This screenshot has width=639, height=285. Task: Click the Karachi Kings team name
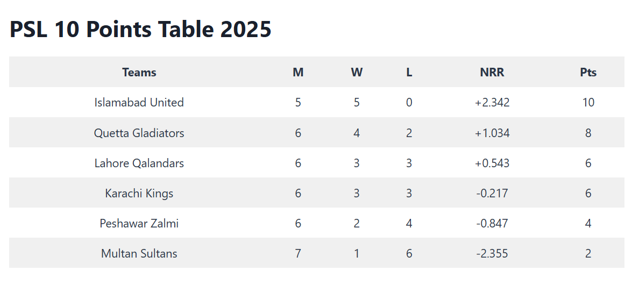pos(139,193)
